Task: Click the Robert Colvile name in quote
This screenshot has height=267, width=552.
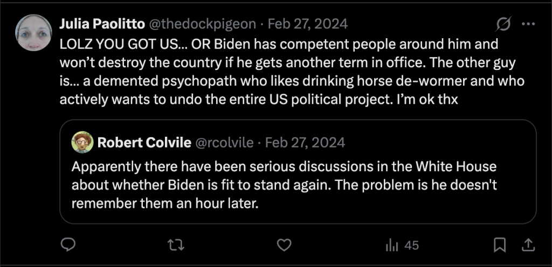Action: click(x=144, y=143)
